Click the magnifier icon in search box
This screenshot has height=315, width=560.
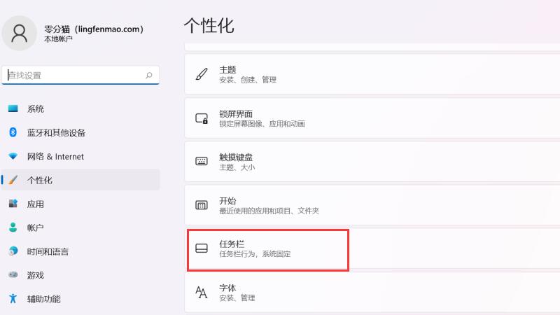click(x=149, y=75)
